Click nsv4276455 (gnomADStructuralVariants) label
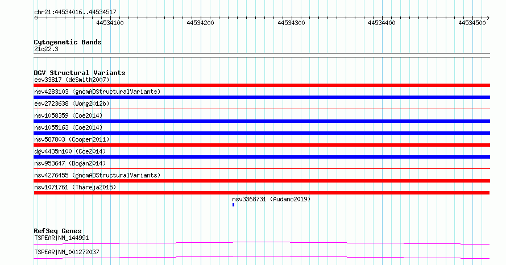 (x=97, y=175)
